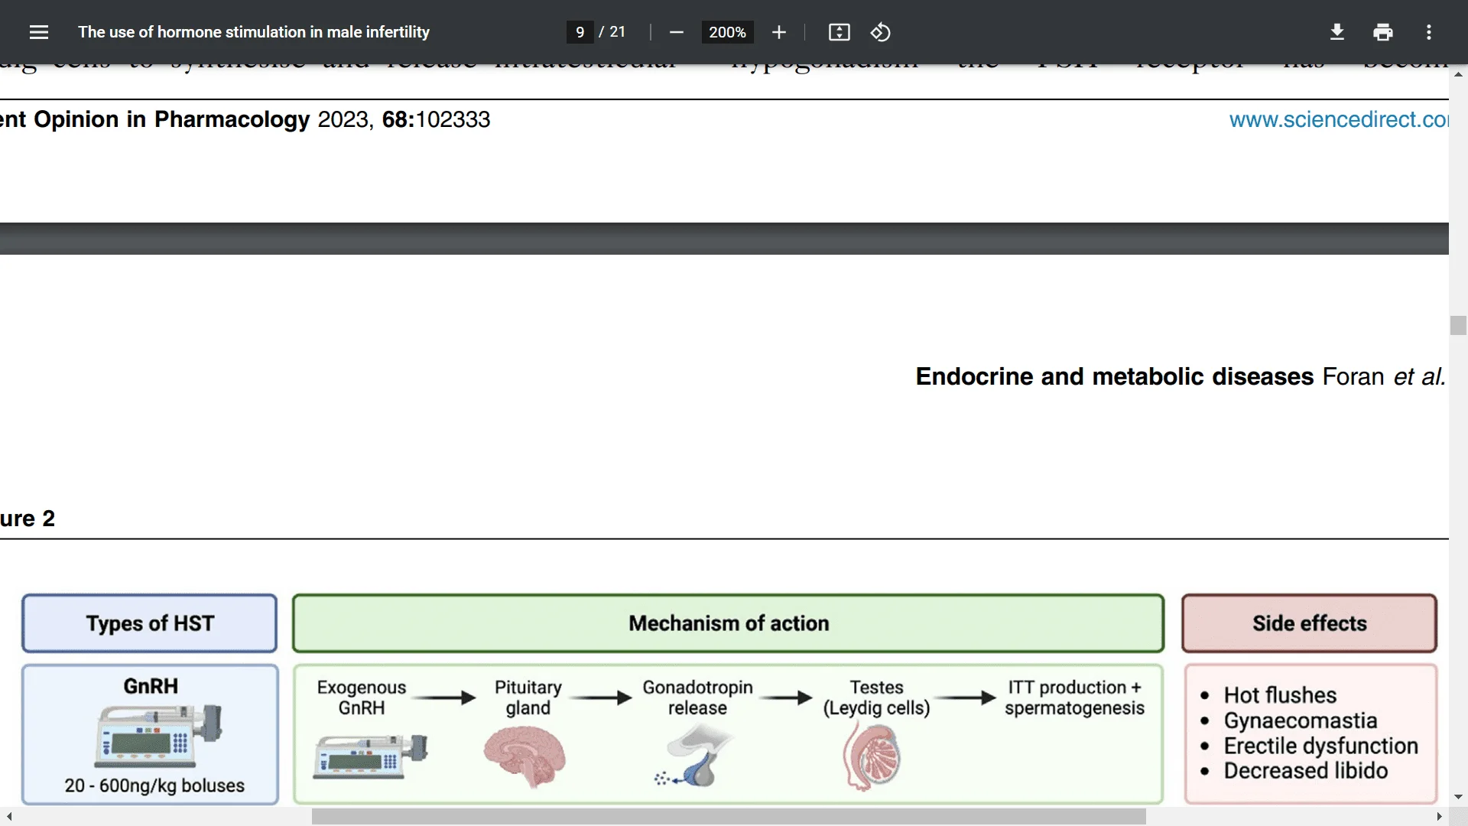The width and height of the screenshot is (1468, 826).
Task: Zoom out of the document
Action: pos(676,32)
